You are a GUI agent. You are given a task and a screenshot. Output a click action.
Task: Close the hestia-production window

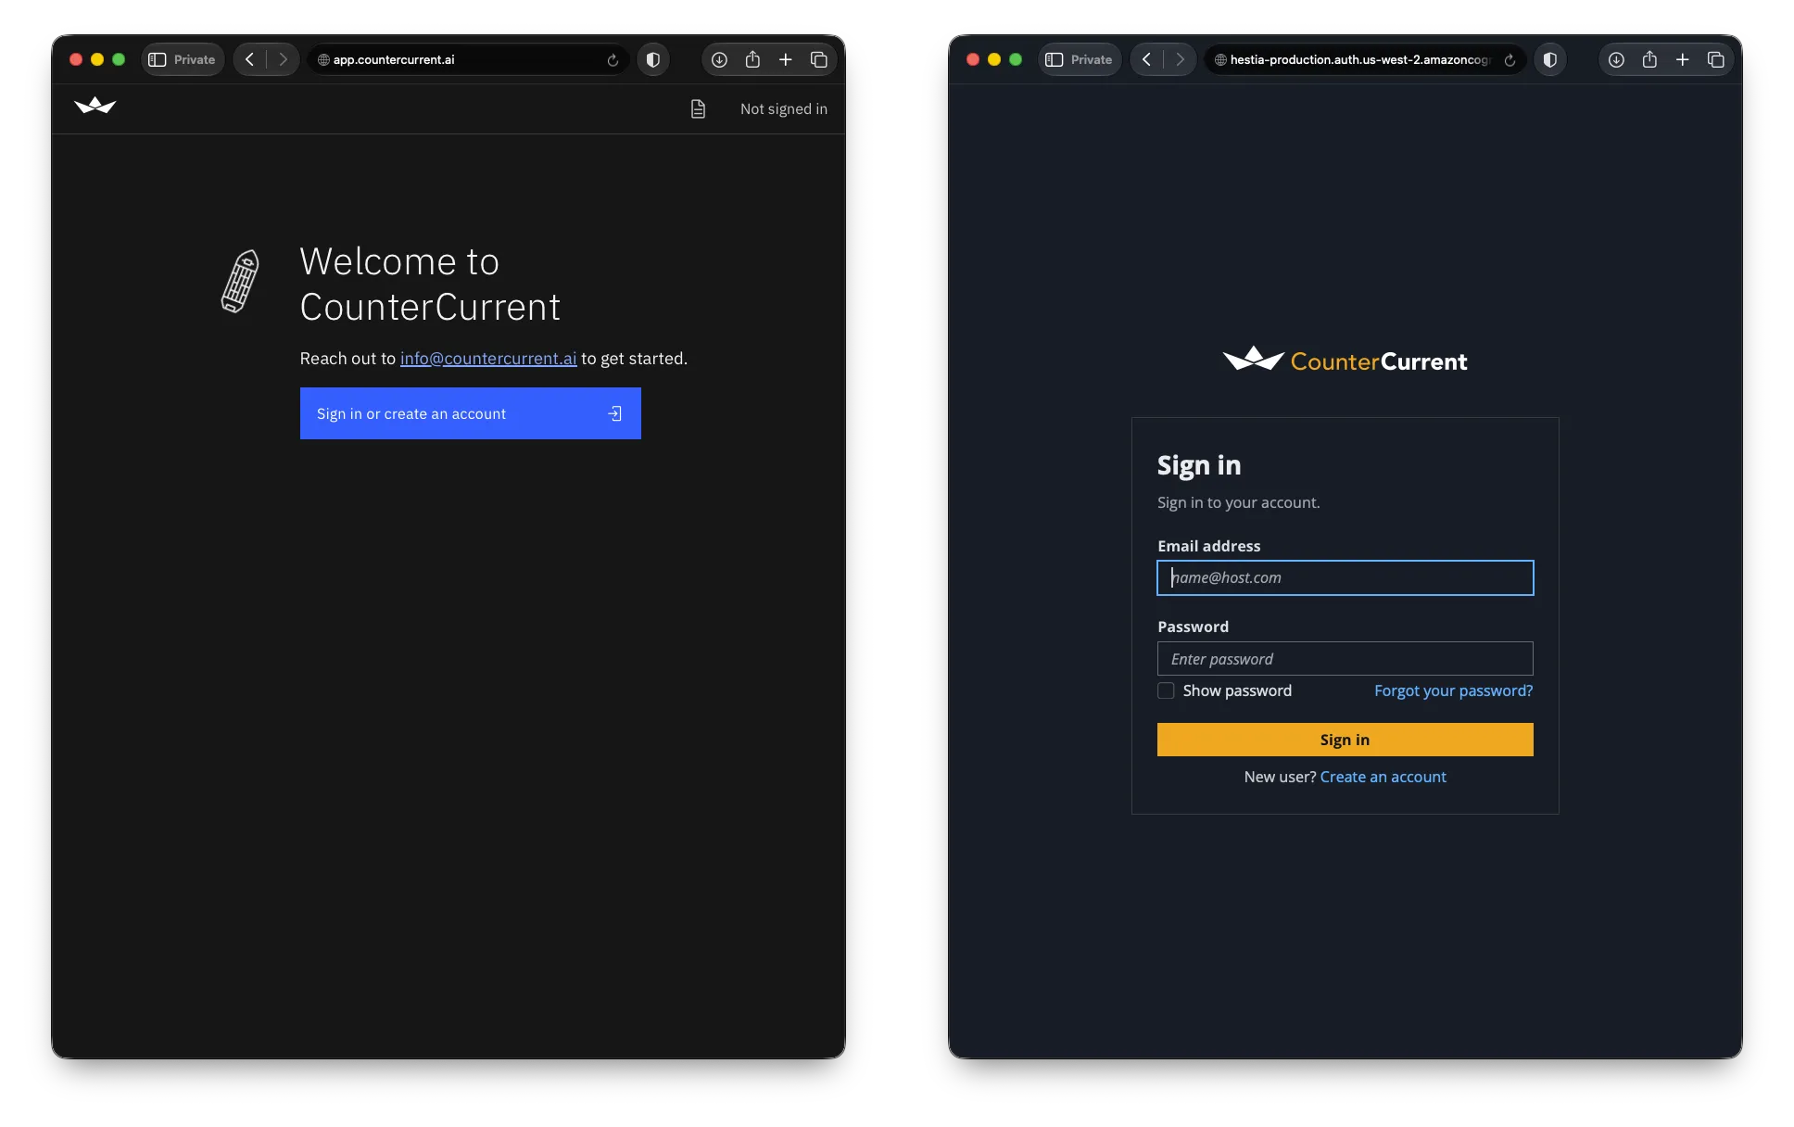click(x=973, y=59)
